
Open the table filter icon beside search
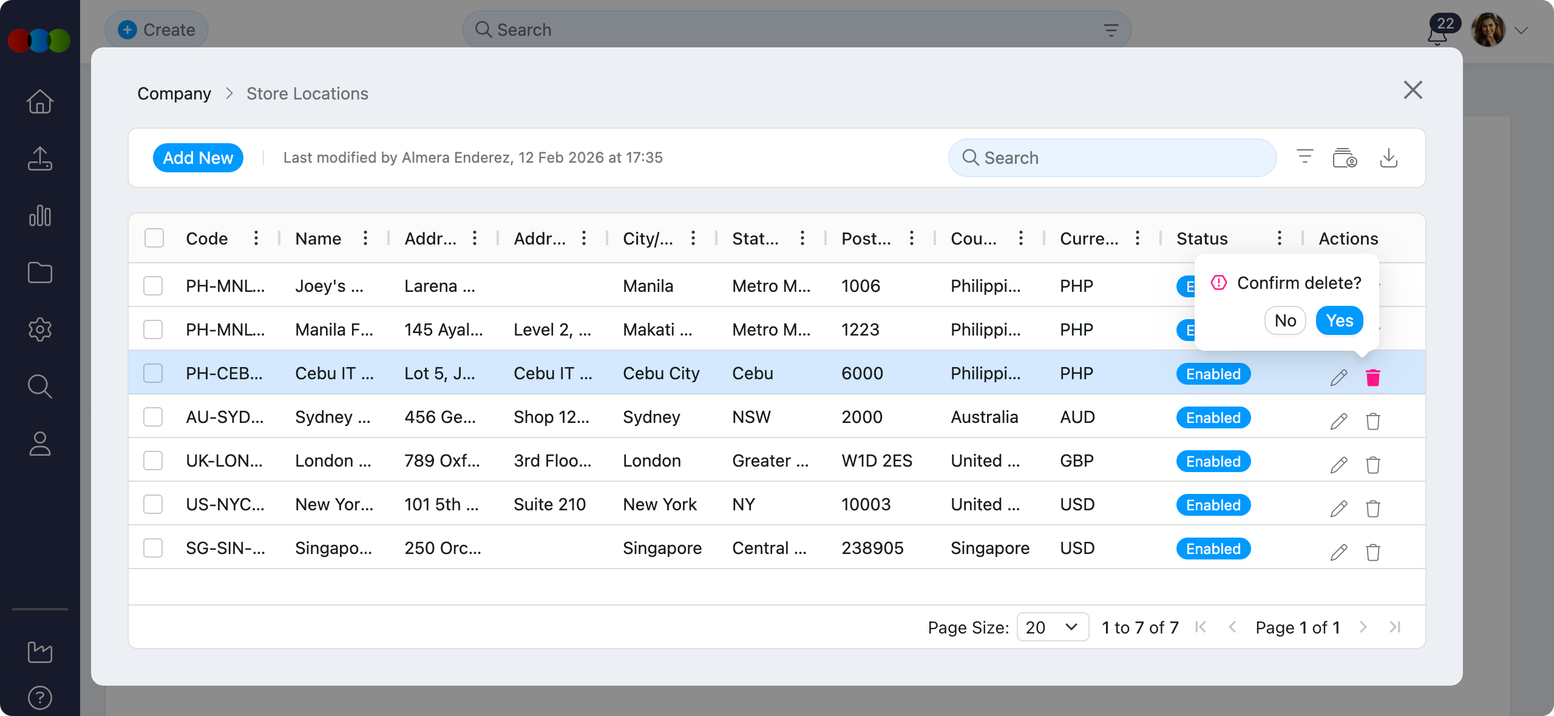point(1305,157)
